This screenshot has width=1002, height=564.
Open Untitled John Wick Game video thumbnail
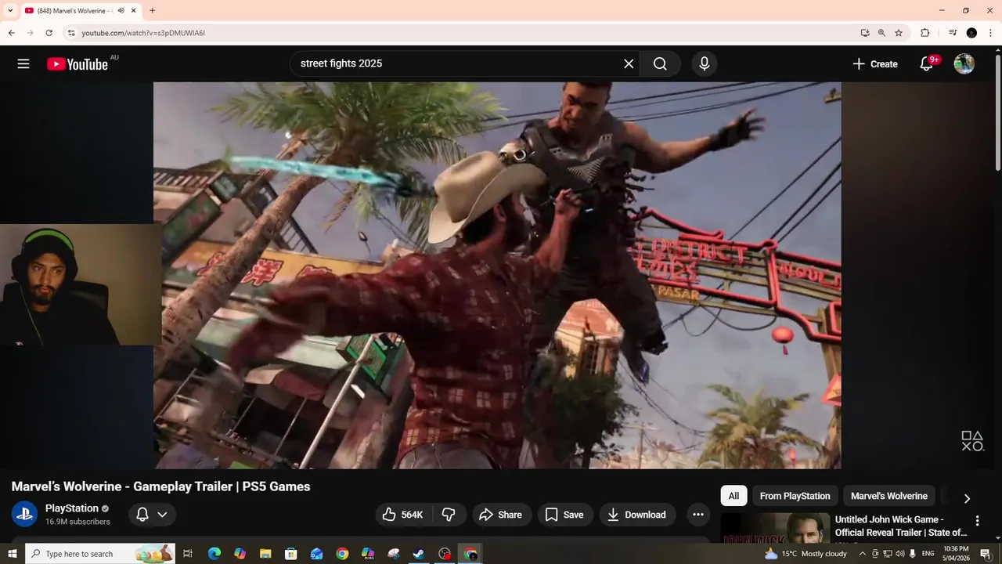(775, 526)
